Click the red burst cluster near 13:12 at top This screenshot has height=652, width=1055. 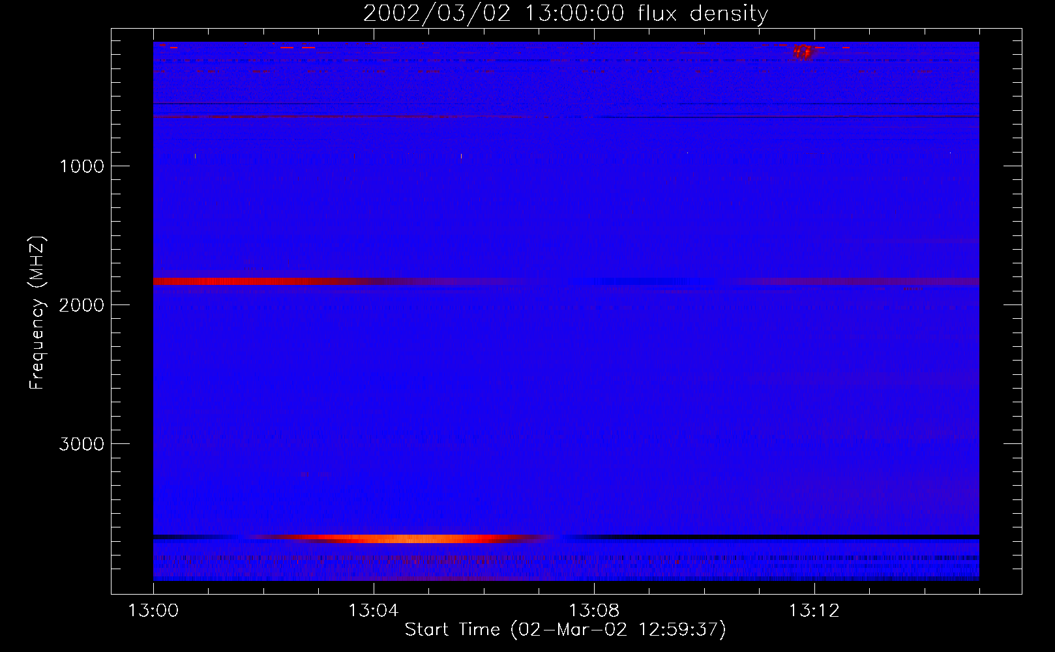pos(803,51)
